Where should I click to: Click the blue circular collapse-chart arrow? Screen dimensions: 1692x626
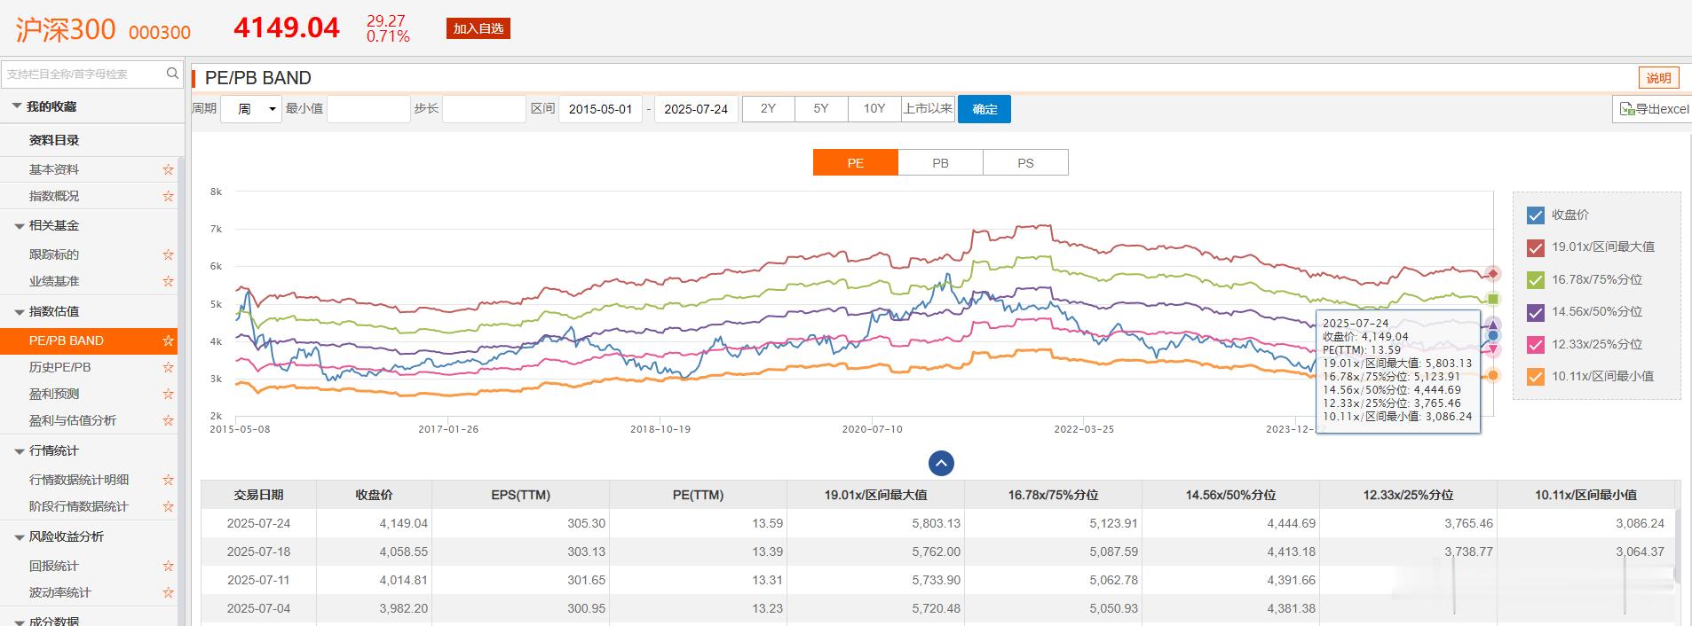point(941,463)
